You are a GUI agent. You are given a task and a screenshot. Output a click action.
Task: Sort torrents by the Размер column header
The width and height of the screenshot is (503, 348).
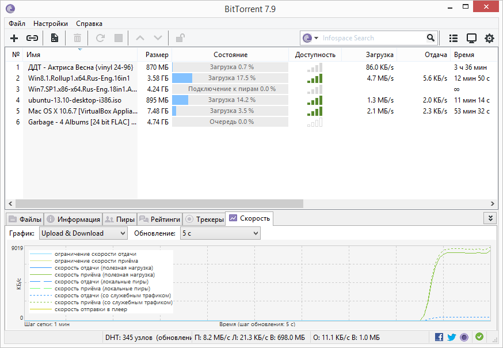click(157, 55)
